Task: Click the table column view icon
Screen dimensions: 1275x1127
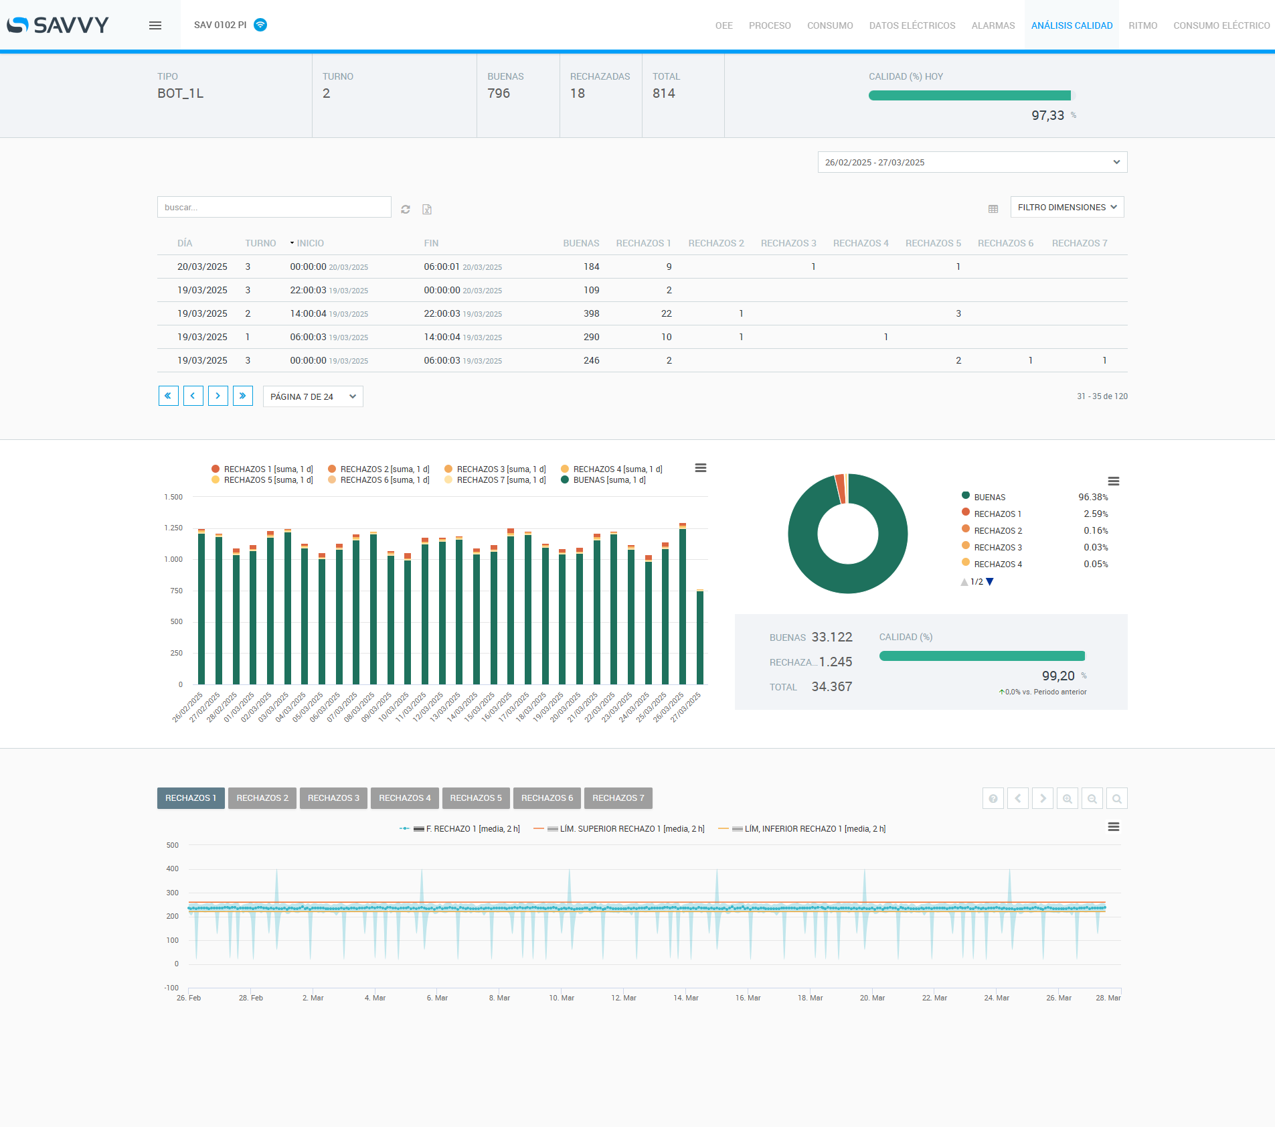Action: click(993, 209)
